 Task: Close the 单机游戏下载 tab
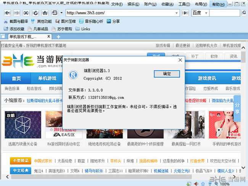pos(49,37)
